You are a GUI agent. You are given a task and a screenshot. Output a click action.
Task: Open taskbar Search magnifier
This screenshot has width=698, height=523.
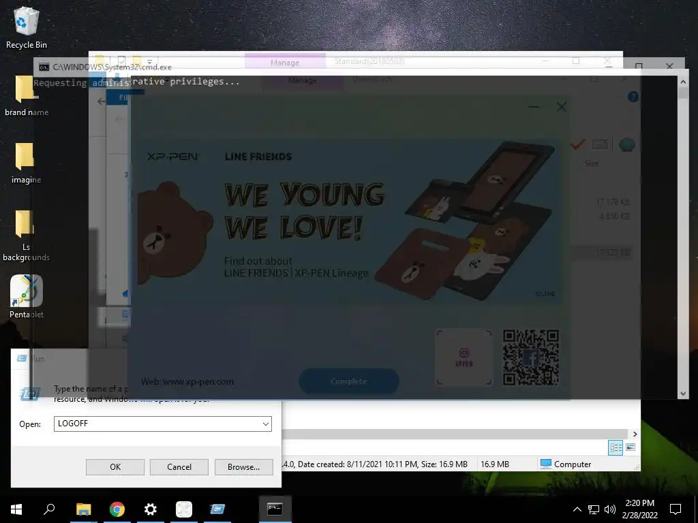49,509
